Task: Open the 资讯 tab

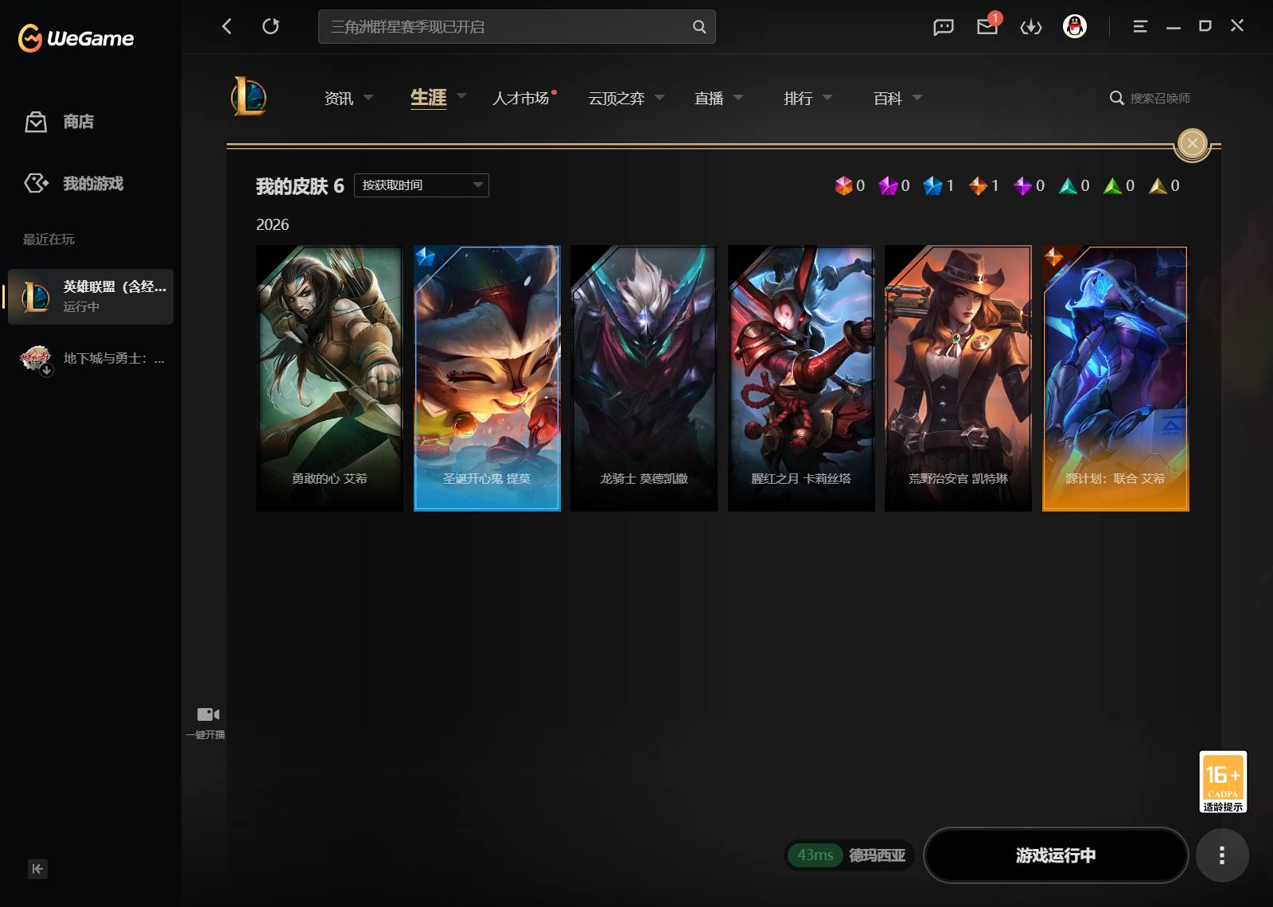Action: tap(339, 98)
